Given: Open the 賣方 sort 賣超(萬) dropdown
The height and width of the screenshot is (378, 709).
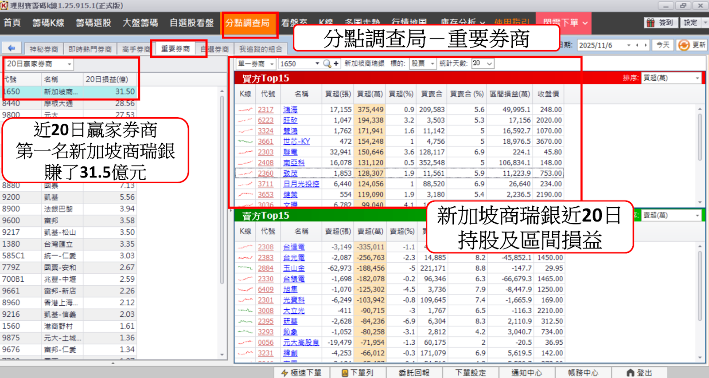Looking at the screenshot, I should [x=697, y=216].
